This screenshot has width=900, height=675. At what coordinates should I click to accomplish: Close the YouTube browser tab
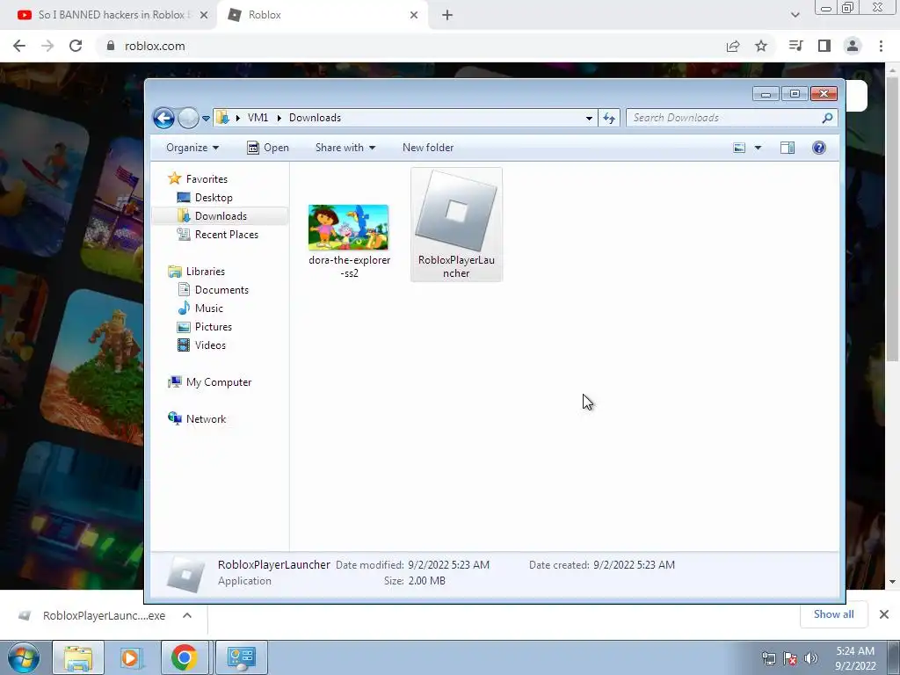(x=204, y=15)
